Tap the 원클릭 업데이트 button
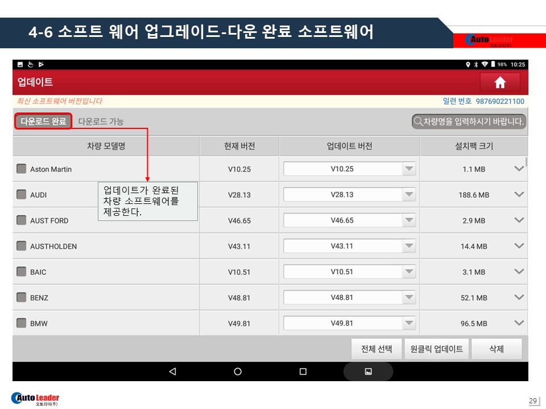The image size is (546, 409). pos(436,349)
